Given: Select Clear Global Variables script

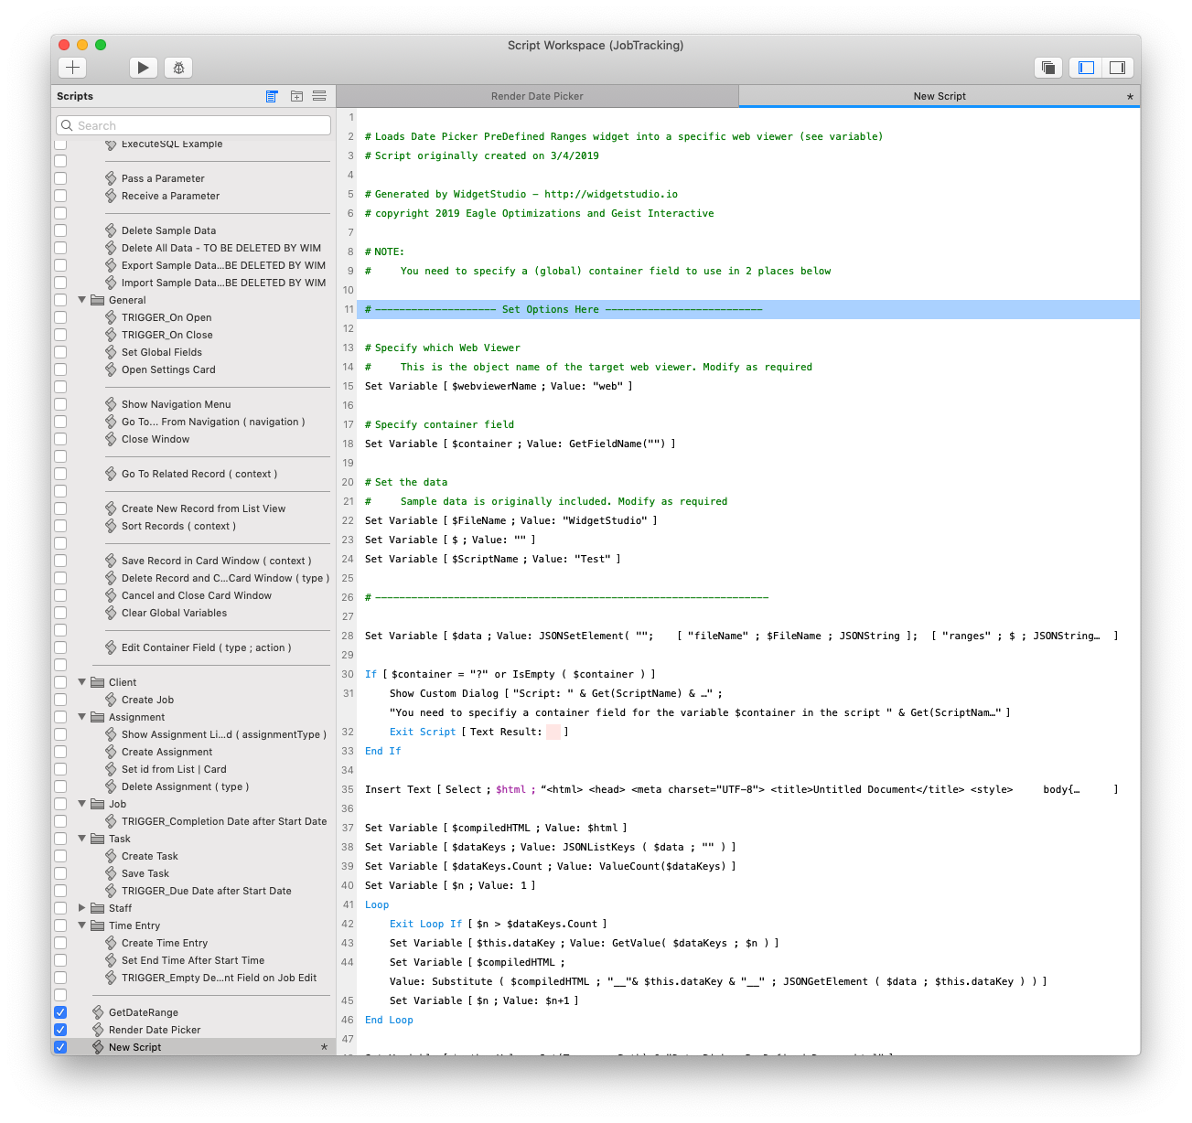Looking at the screenshot, I should [x=174, y=613].
